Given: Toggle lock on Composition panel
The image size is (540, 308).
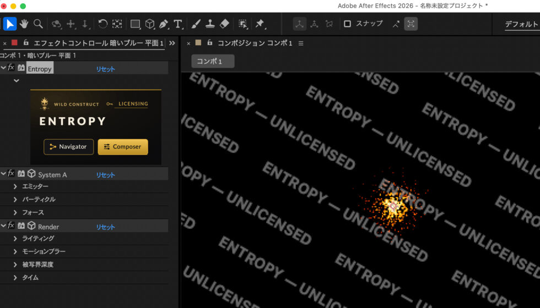Looking at the screenshot, I should pyautogui.click(x=210, y=43).
